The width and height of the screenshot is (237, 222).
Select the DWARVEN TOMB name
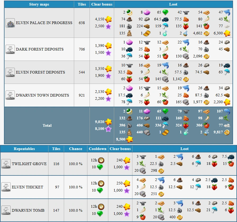28,210
